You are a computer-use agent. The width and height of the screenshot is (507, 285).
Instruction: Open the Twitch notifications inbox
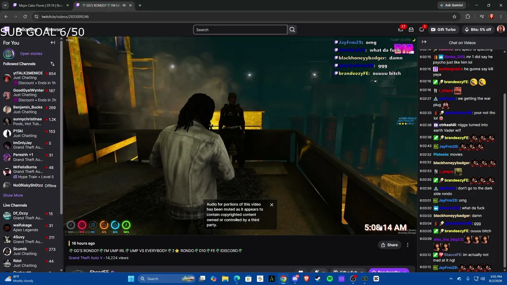411,30
